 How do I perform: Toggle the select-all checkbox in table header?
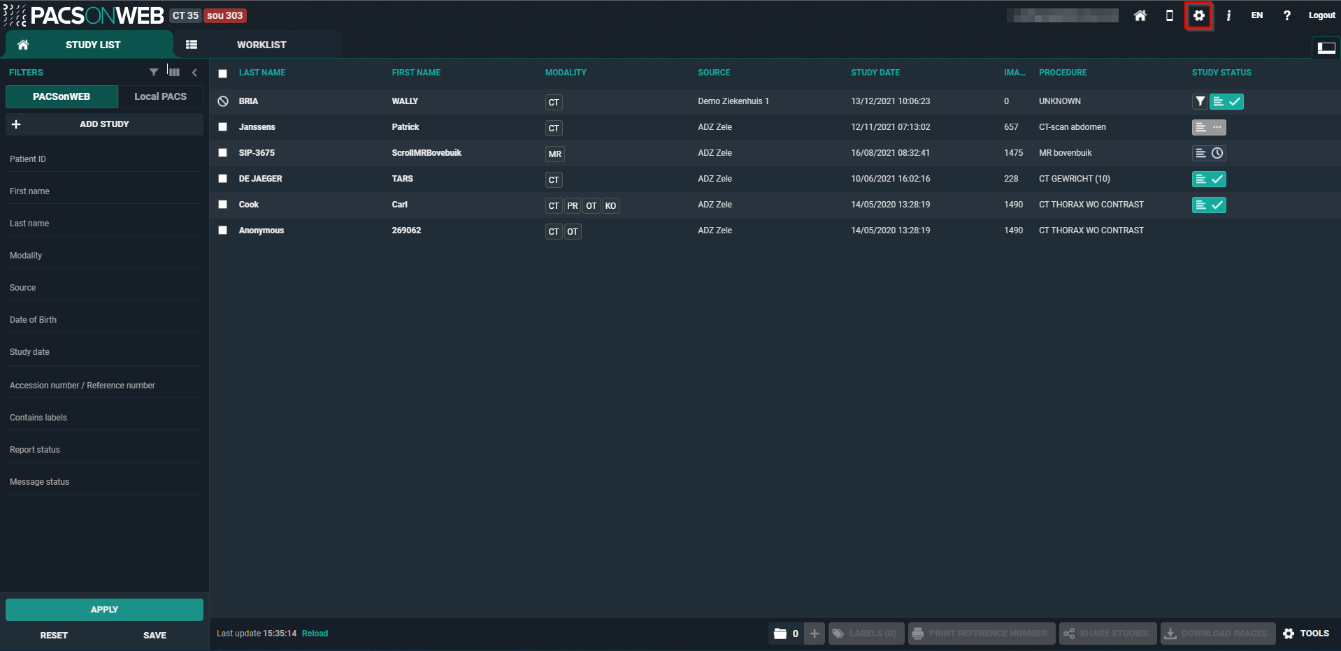tap(223, 73)
